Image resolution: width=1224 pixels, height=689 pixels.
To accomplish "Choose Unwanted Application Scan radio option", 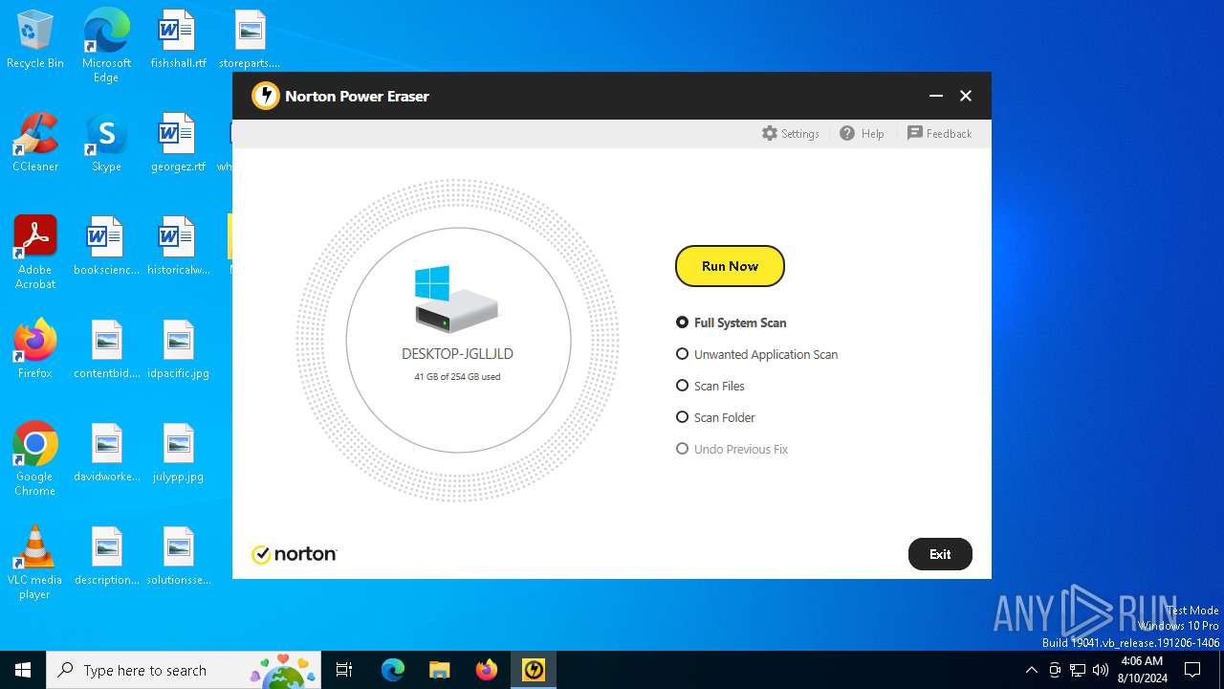I will click(756, 354).
